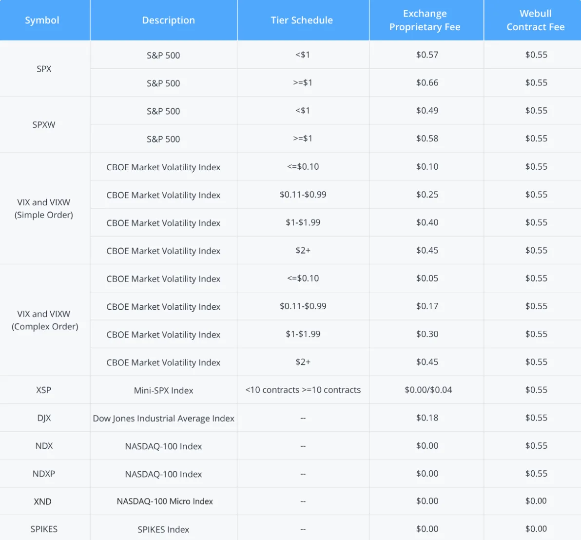Viewport: 581px width, 540px height.
Task: Click the $0.30 exchange fee value
Action: tap(427, 334)
